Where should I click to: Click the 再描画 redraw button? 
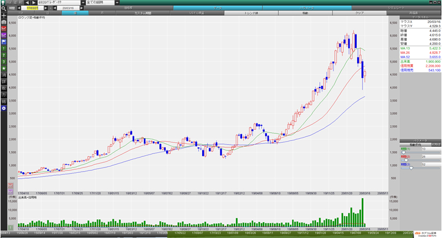pyautogui.click(x=413, y=12)
